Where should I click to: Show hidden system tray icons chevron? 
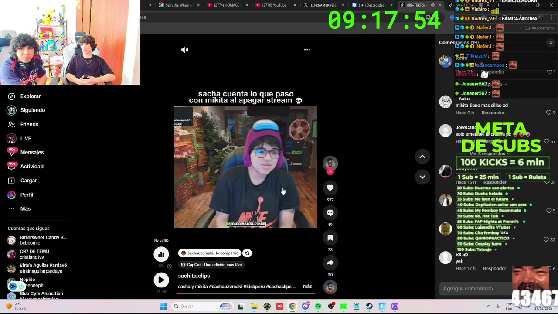click(x=488, y=306)
